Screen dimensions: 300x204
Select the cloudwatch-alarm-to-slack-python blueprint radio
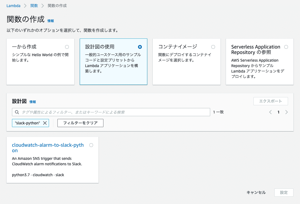click(91, 145)
